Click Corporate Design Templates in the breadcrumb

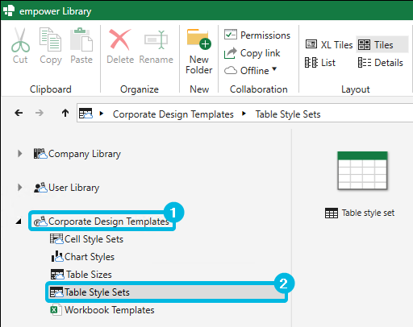click(173, 114)
